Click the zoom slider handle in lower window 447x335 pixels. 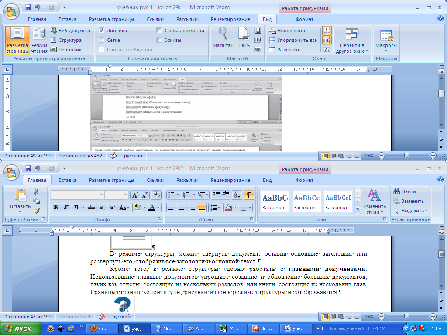click(406, 316)
